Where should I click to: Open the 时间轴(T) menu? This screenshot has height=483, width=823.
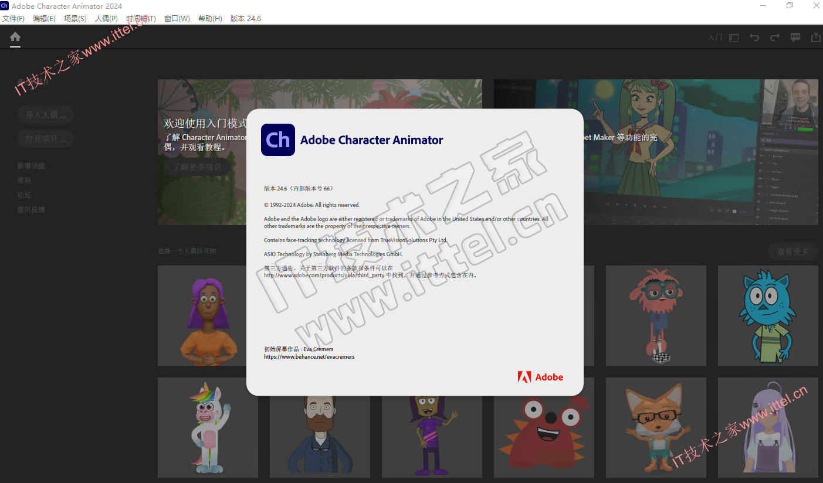pyautogui.click(x=141, y=18)
